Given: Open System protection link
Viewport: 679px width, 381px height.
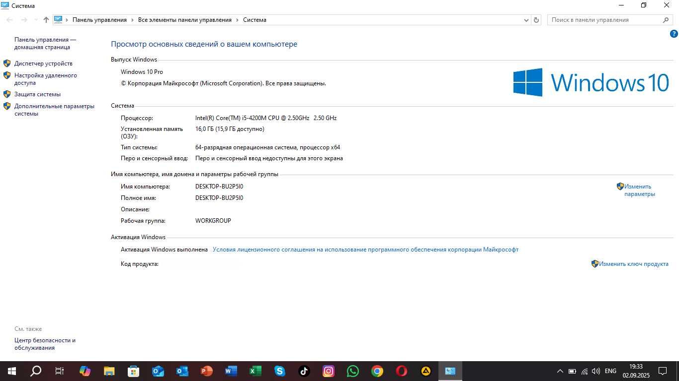Looking at the screenshot, I should point(37,94).
